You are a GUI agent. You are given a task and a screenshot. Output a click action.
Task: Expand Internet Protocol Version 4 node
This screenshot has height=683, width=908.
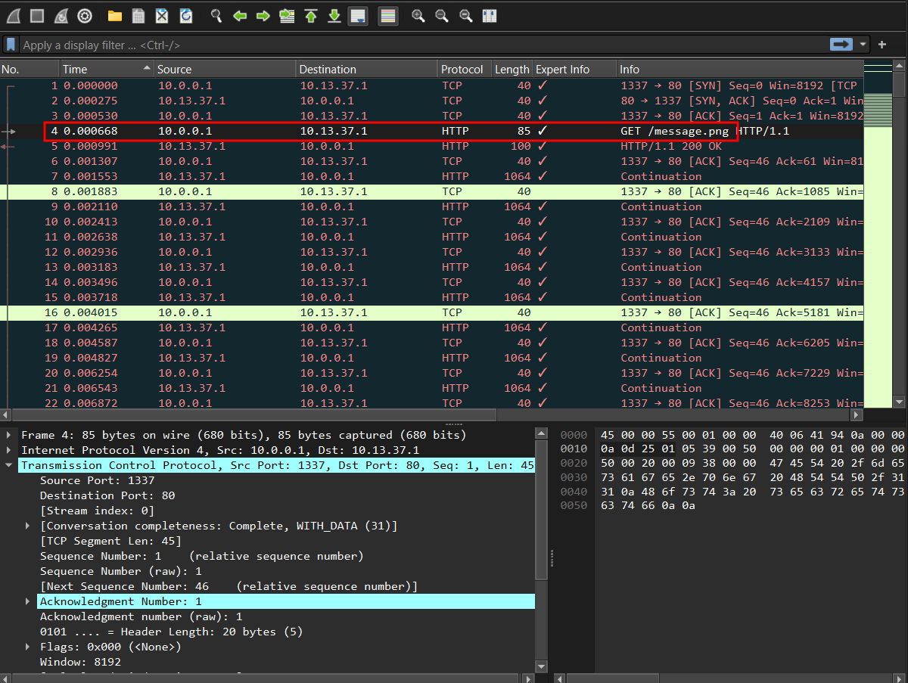click(x=8, y=450)
